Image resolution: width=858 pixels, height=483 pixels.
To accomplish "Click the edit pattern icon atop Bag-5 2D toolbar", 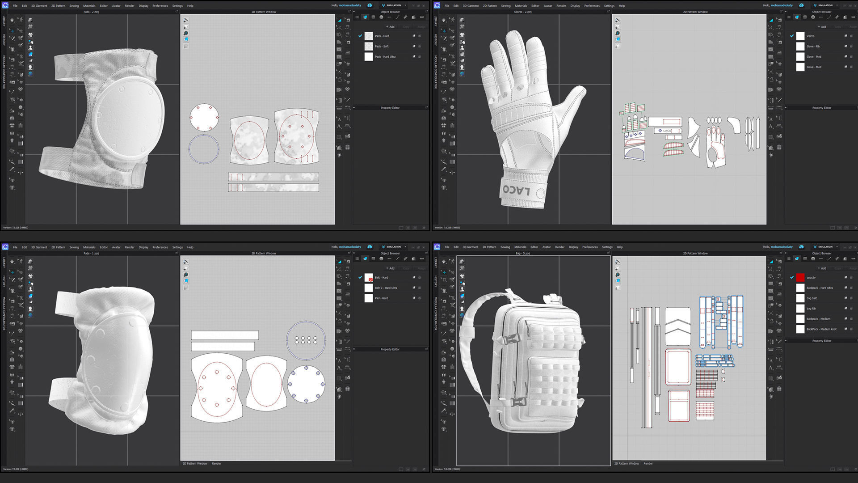I will tap(618, 262).
